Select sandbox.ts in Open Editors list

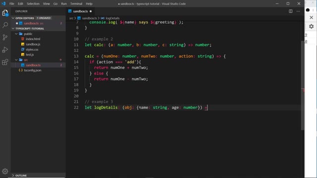[31, 23]
